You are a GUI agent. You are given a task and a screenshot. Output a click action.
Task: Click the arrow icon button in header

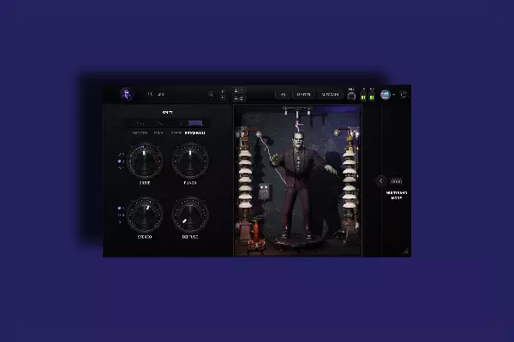pos(283,95)
